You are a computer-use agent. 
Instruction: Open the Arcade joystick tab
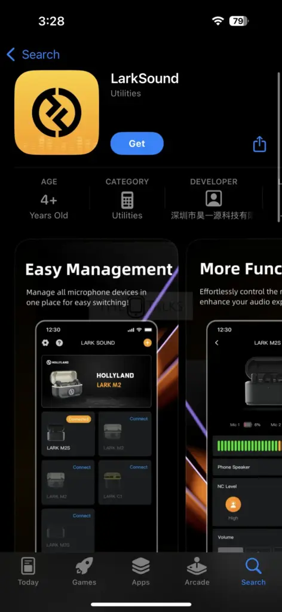[x=197, y=567]
